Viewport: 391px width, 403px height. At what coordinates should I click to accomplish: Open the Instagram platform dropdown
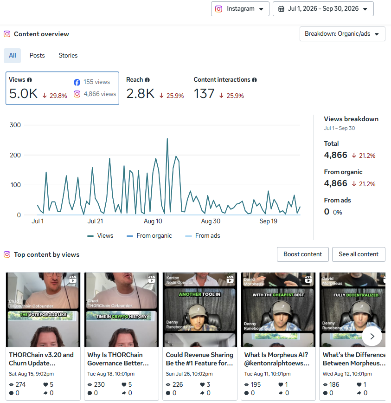pyautogui.click(x=240, y=9)
